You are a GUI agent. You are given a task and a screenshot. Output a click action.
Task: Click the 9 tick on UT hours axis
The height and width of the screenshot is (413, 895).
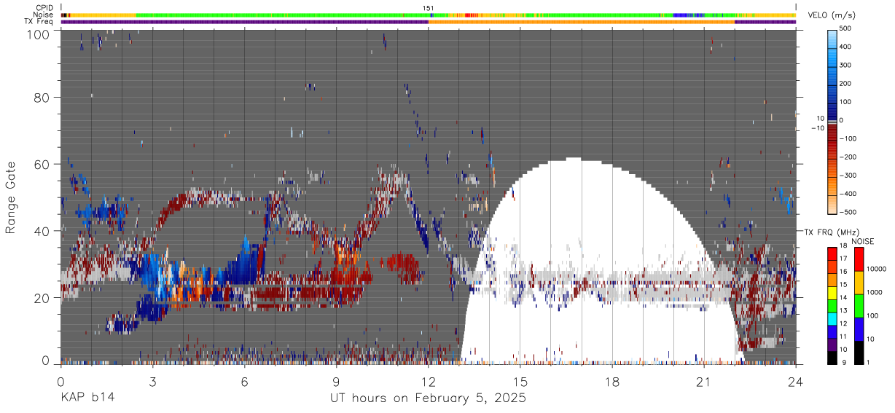click(336, 381)
